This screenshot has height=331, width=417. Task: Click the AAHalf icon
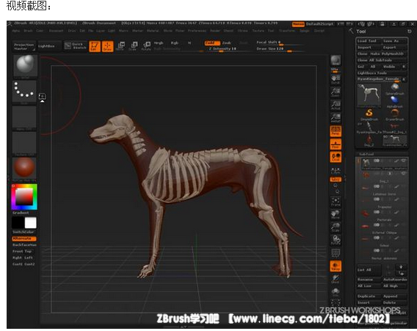[x=336, y=117]
